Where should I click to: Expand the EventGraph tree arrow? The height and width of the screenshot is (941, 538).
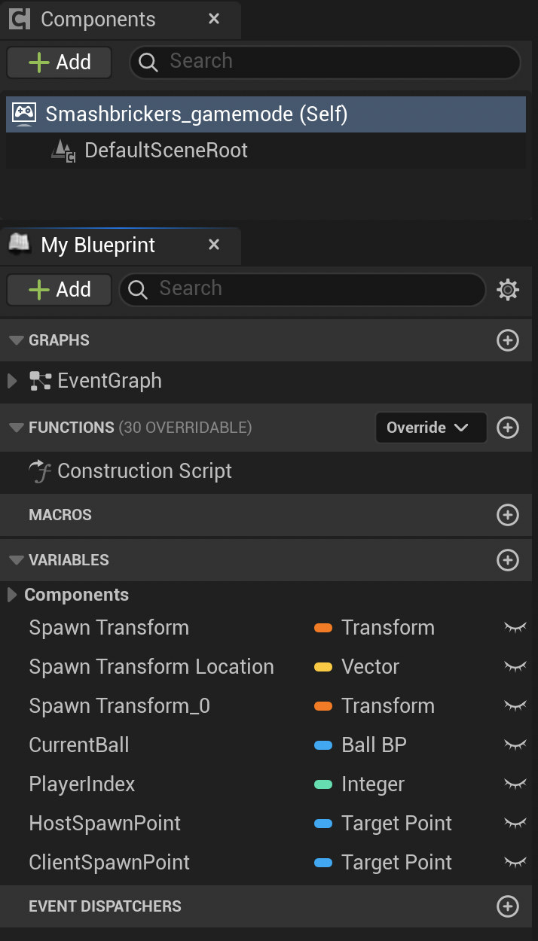click(12, 381)
